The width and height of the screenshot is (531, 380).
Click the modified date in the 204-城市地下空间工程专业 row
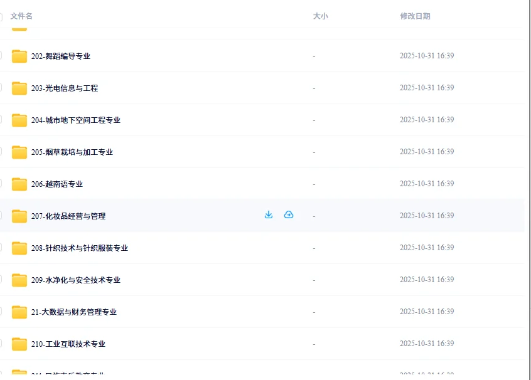(x=427, y=120)
